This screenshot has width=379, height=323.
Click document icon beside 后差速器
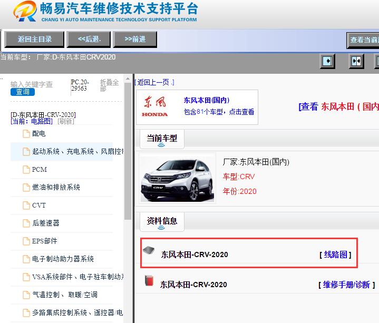pyautogui.click(x=26, y=223)
